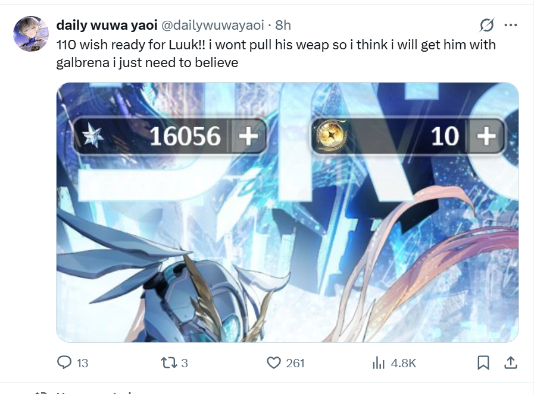Click the plus next to 10
Image resolution: width=534 pixels, height=394 pixels.
pyautogui.click(x=486, y=136)
